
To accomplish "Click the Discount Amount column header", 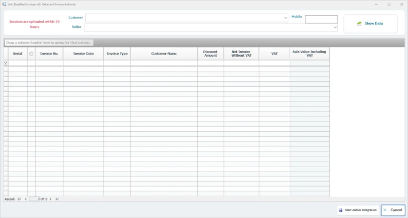I will click(x=210, y=54).
